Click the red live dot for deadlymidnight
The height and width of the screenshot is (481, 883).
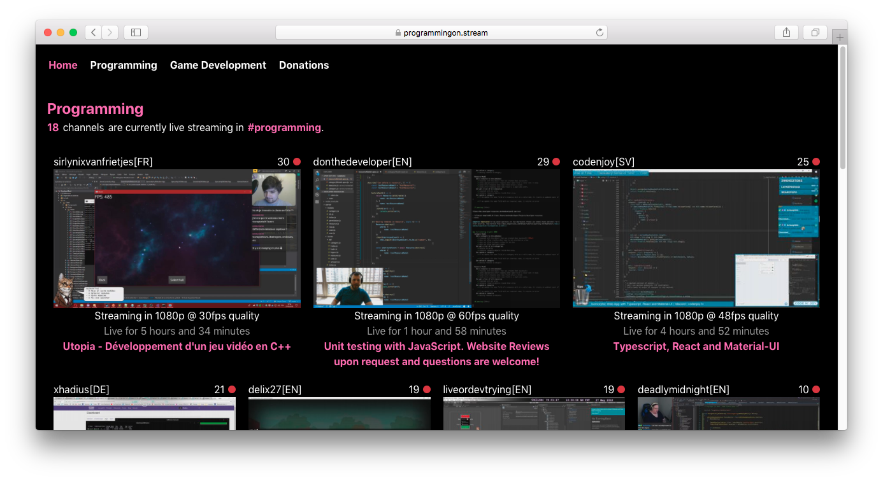(816, 389)
